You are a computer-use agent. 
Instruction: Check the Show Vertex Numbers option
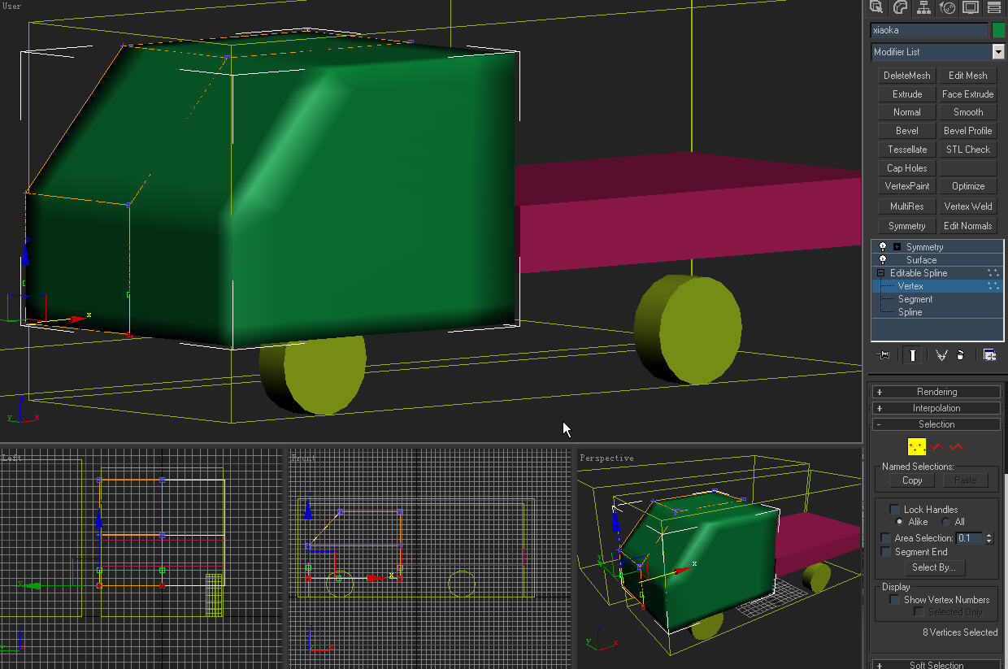pos(894,600)
